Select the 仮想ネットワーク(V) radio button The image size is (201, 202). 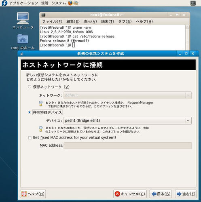click(x=30, y=87)
